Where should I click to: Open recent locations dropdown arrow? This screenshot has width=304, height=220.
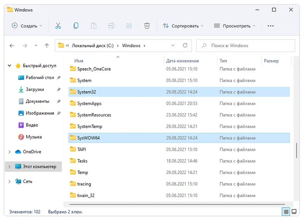[36, 46]
